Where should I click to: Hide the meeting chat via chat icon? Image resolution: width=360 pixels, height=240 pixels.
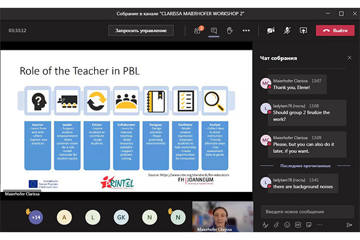pyautogui.click(x=214, y=30)
